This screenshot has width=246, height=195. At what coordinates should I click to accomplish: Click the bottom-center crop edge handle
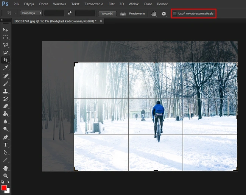tap(156, 170)
